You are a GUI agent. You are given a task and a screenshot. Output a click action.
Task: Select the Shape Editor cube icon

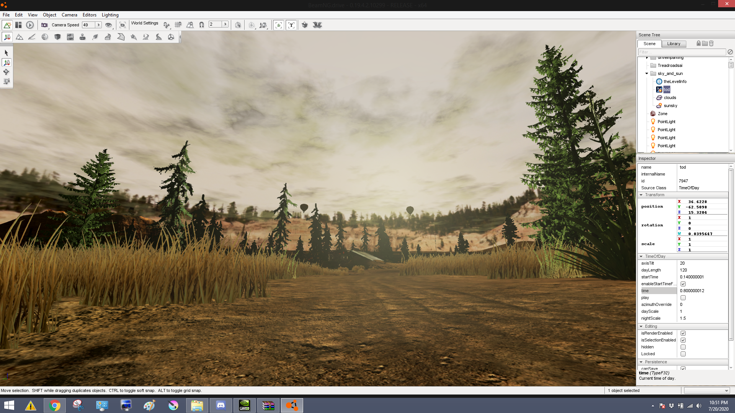[x=57, y=37]
